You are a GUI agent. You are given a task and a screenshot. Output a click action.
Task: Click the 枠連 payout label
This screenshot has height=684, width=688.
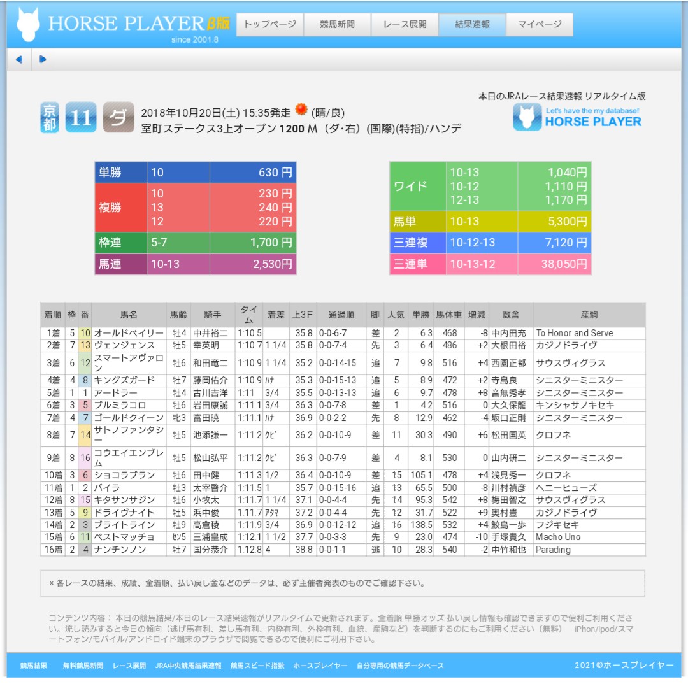(x=120, y=243)
